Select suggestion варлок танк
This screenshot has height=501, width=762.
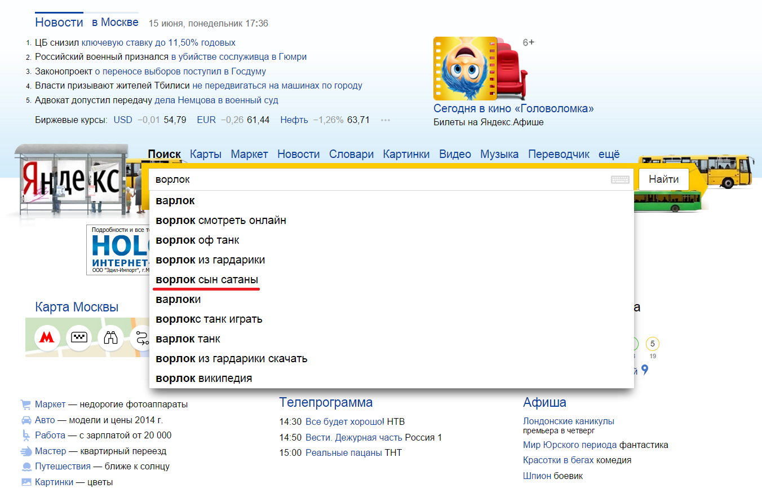pos(392,339)
